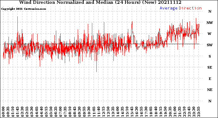Click the 'NE' axis label

tap(210, 90)
